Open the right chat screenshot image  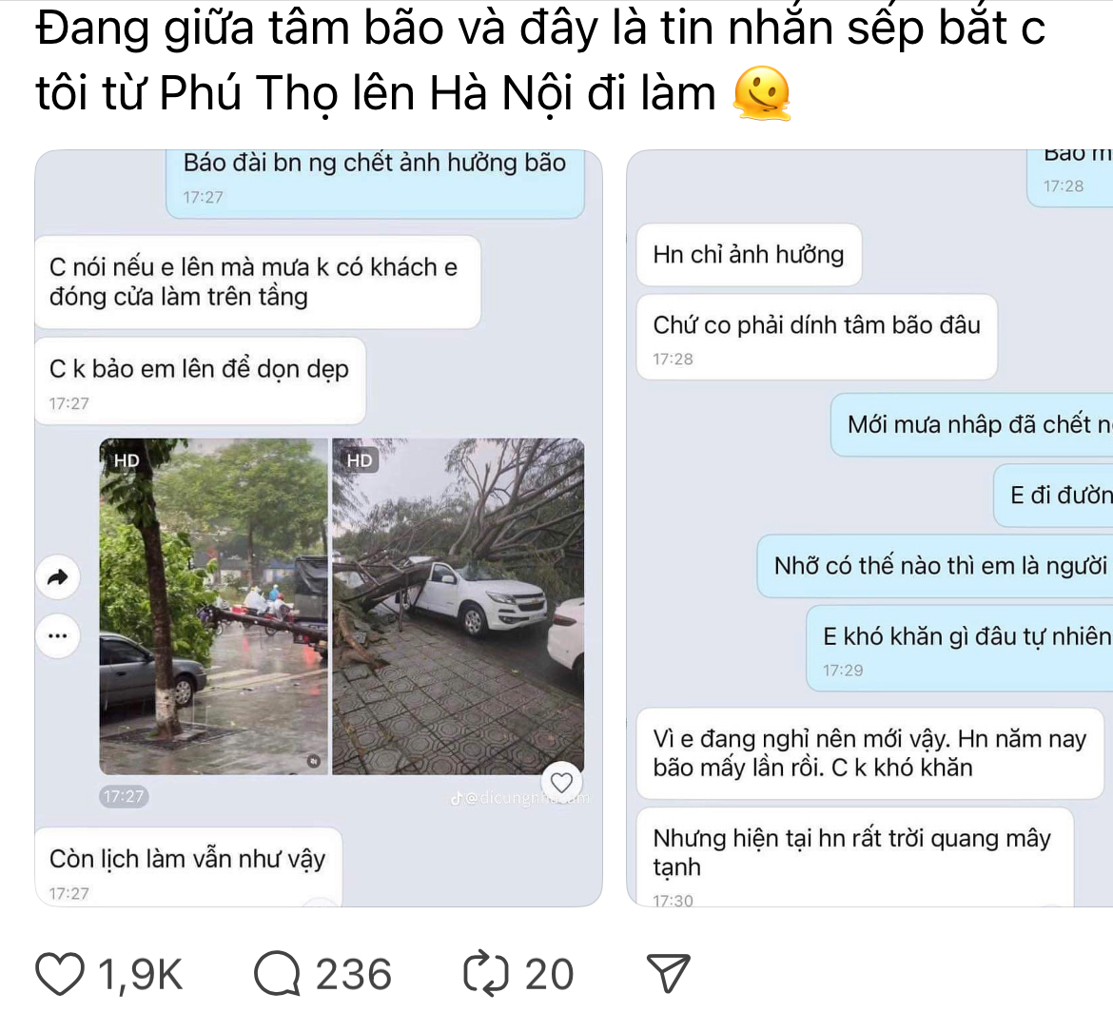(869, 528)
